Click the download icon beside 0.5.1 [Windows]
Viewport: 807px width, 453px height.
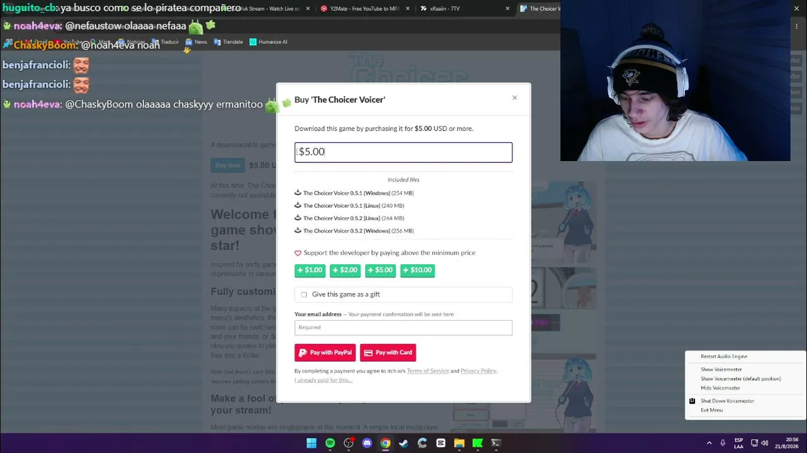298,193
